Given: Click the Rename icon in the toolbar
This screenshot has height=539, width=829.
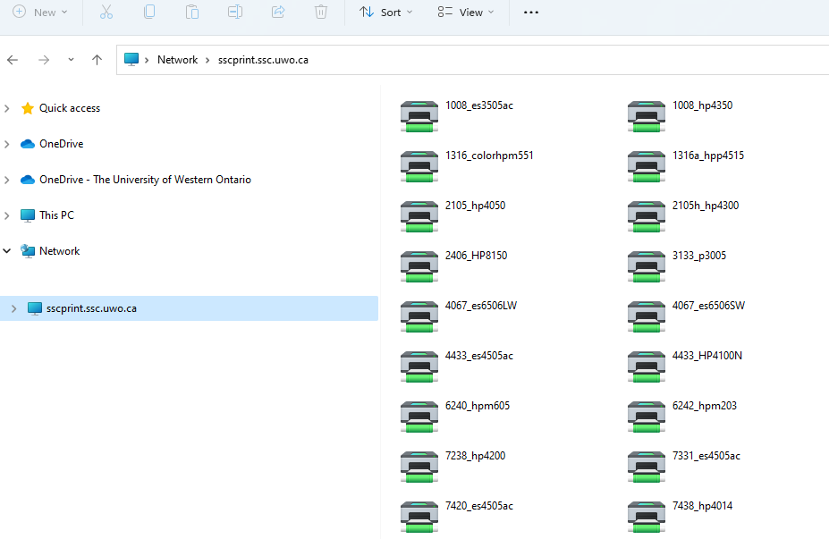Looking at the screenshot, I should point(235,13).
